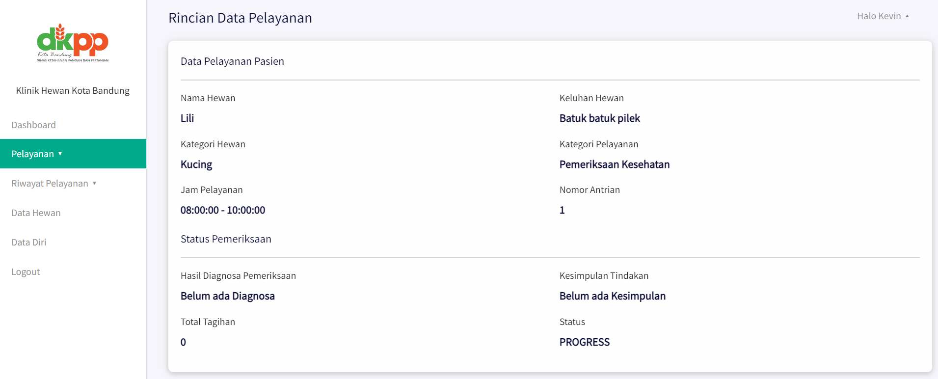
Task: Open the Dashboard menu item
Action: pos(33,125)
